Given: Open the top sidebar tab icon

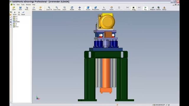Looking at the screenshot, I should click(x=11, y=12).
